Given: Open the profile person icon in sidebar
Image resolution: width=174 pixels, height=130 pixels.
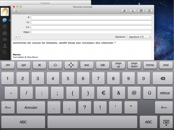Looking at the screenshot, I should tap(5, 46).
